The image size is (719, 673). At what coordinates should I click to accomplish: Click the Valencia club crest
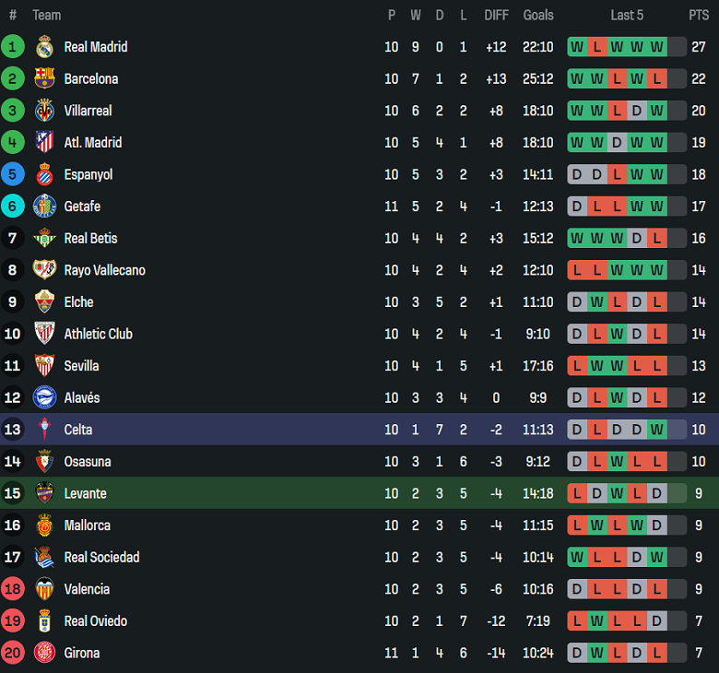click(x=44, y=589)
